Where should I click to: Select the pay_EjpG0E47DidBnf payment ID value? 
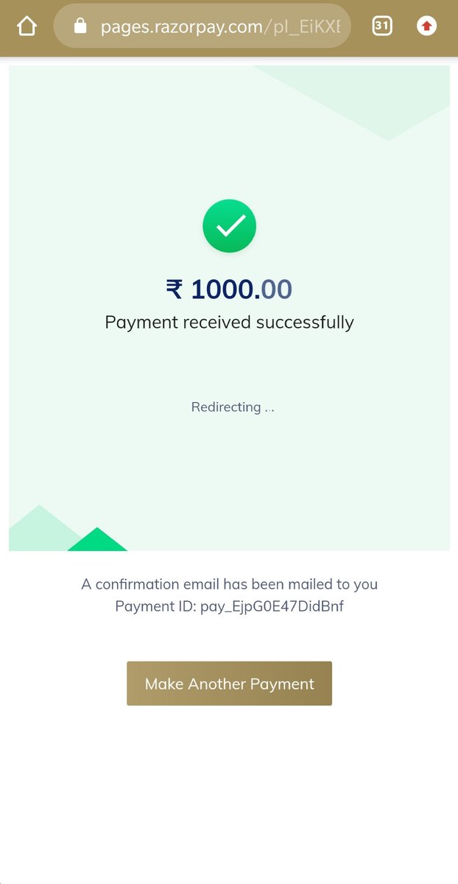[272, 607]
